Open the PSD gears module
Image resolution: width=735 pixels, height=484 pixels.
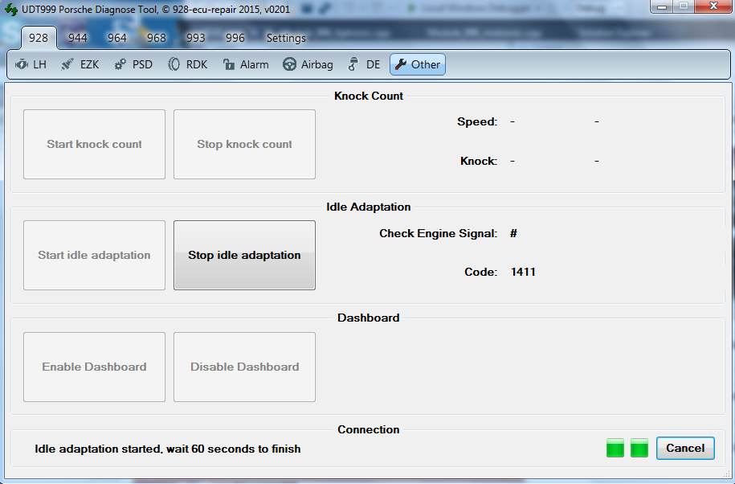pos(120,64)
